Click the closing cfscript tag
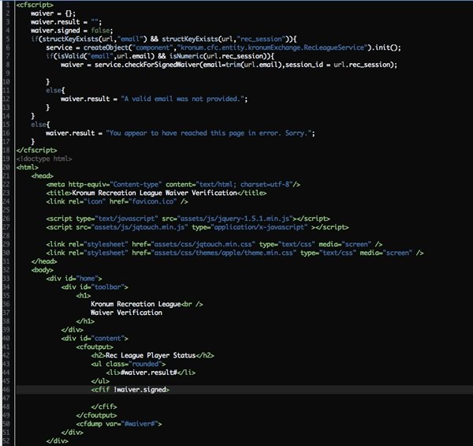The image size is (473, 446). [x=36, y=151]
